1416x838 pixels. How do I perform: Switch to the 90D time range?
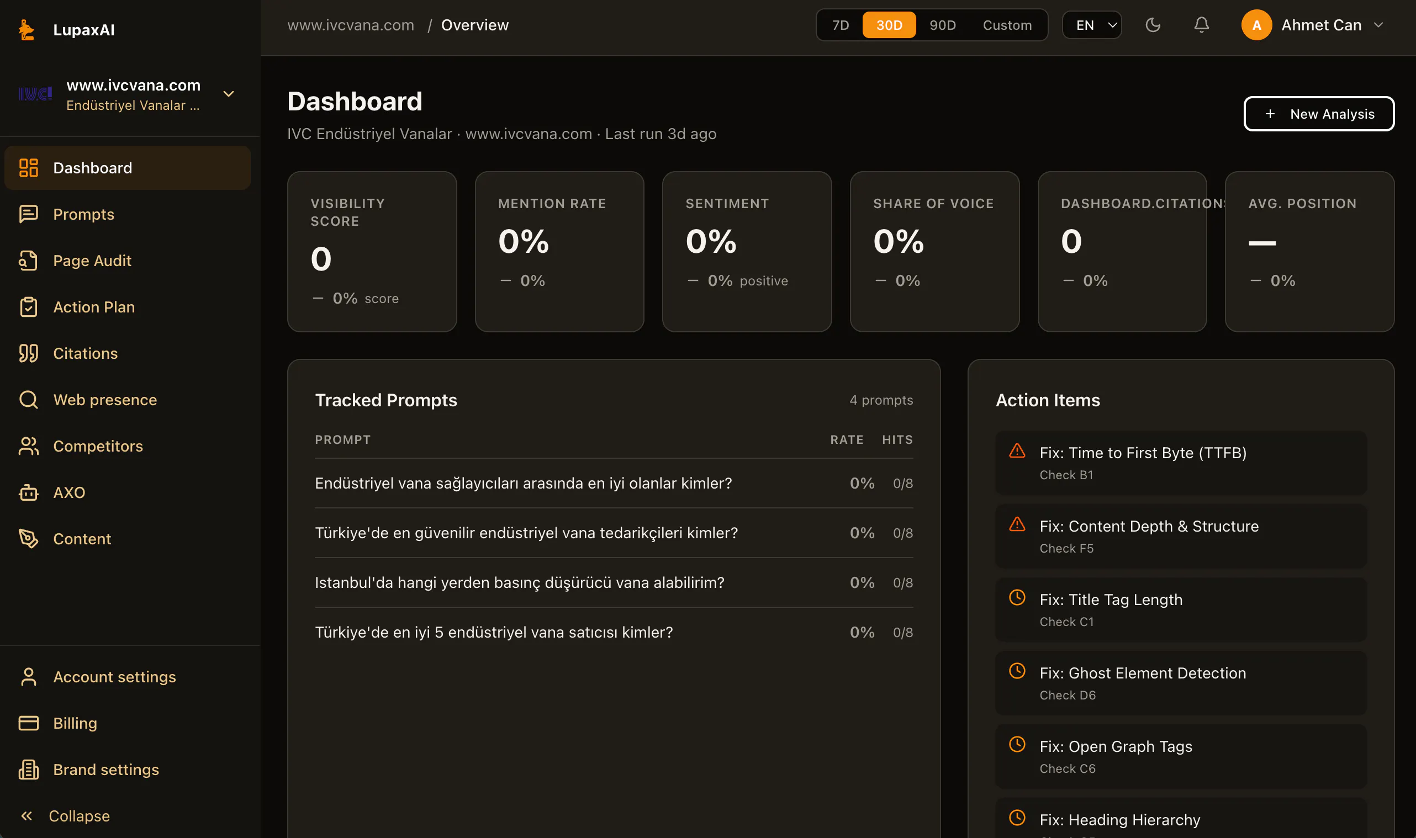(x=943, y=25)
